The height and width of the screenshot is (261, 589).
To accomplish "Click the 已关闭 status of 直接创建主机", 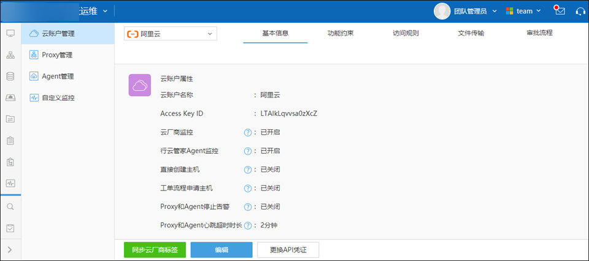I will pos(270,170).
